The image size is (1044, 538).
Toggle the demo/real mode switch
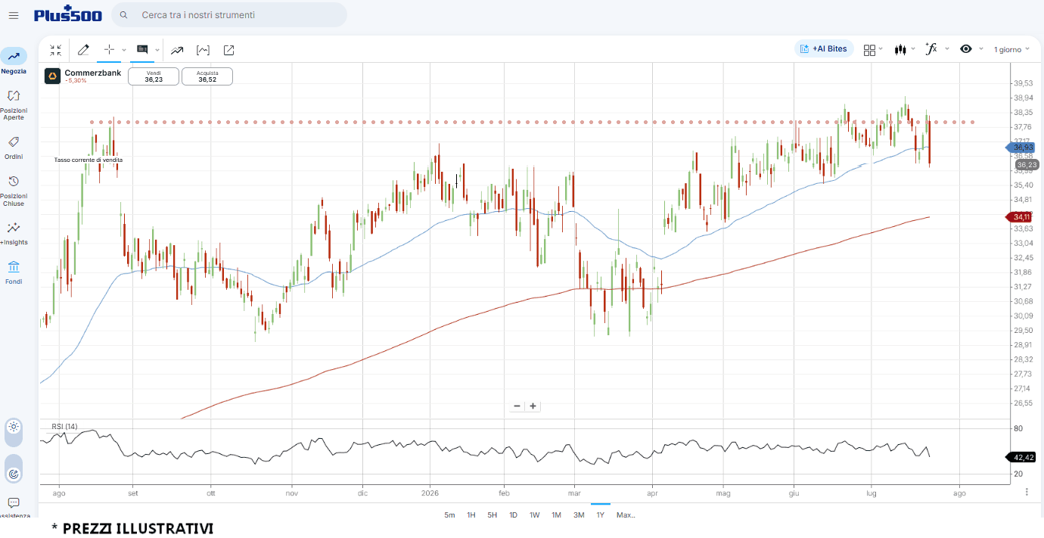pyautogui.click(x=14, y=468)
